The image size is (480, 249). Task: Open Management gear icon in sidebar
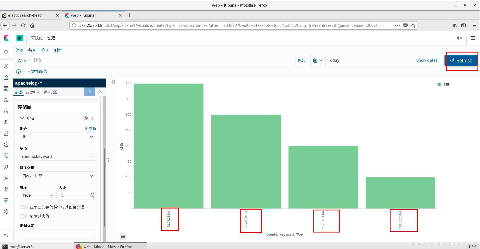(x=6, y=212)
